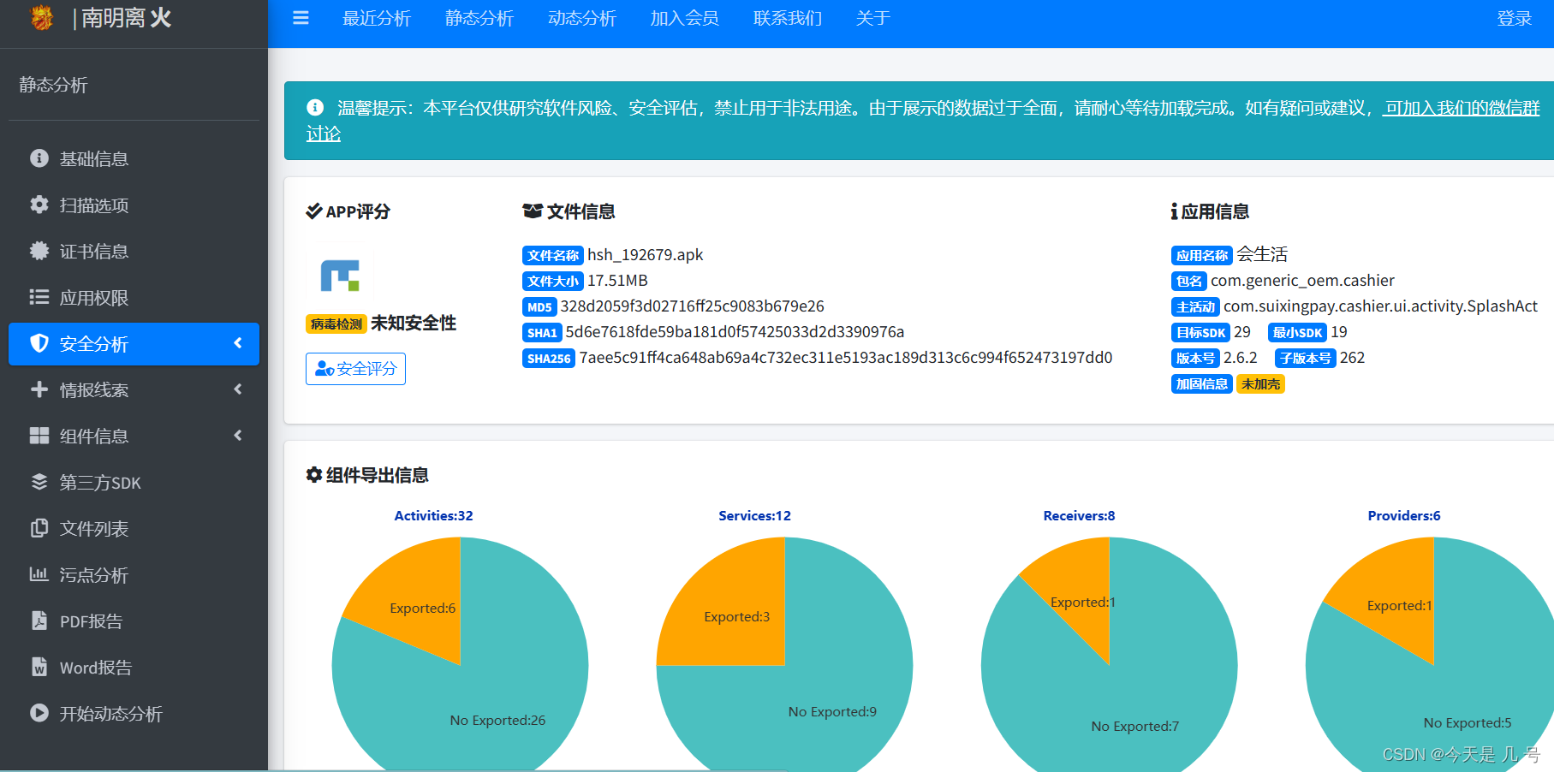This screenshot has height=772, width=1554.
Task: Click the 情报线索 plus icon
Action: [x=39, y=389]
